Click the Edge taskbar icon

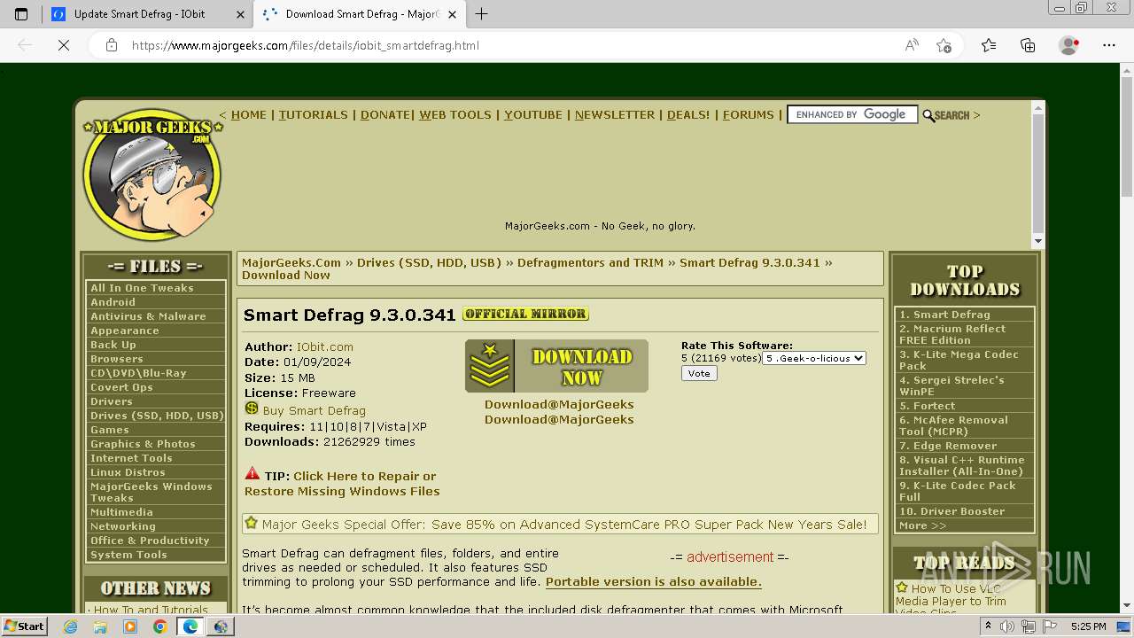190,626
